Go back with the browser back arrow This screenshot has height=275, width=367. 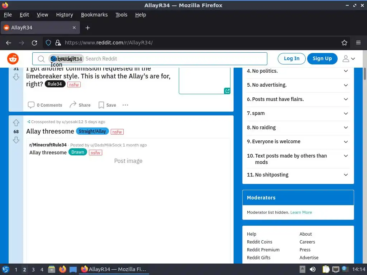click(9, 43)
